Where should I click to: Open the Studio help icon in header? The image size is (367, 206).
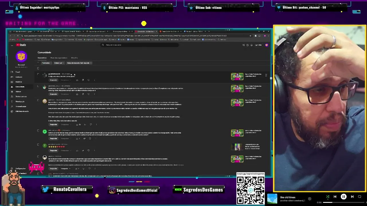[247, 45]
